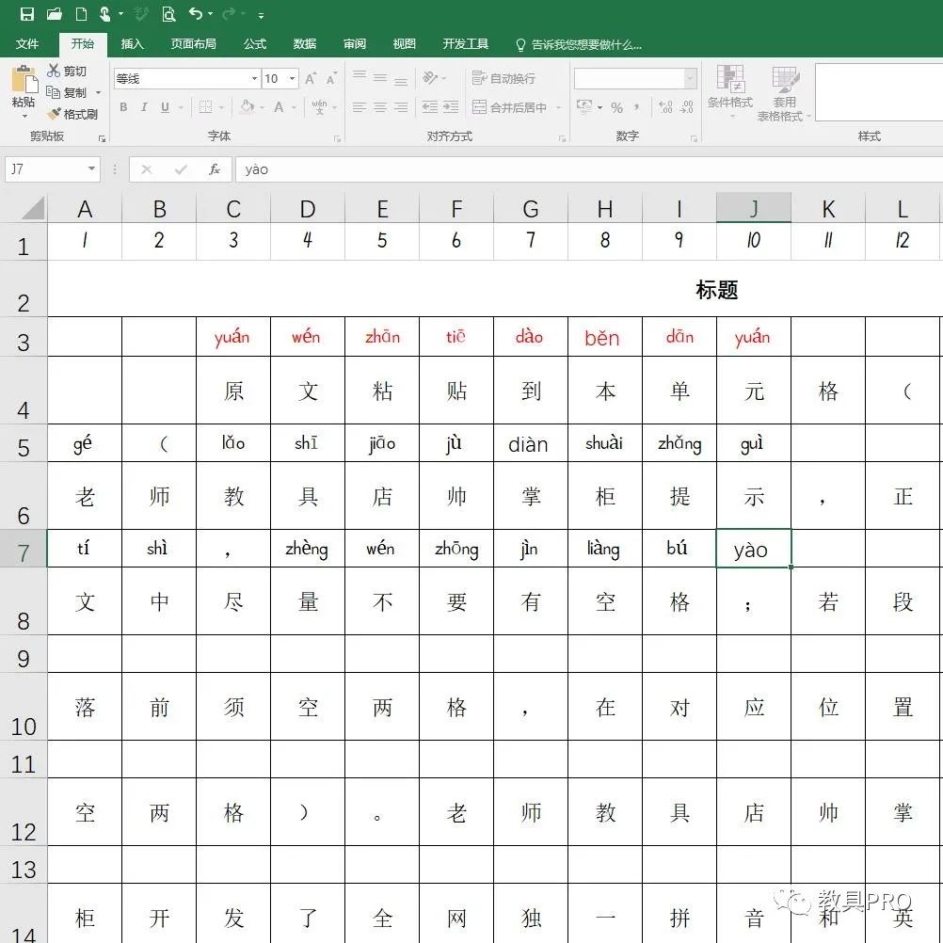Select row 7 header
The image size is (943, 943).
pyautogui.click(x=24, y=549)
